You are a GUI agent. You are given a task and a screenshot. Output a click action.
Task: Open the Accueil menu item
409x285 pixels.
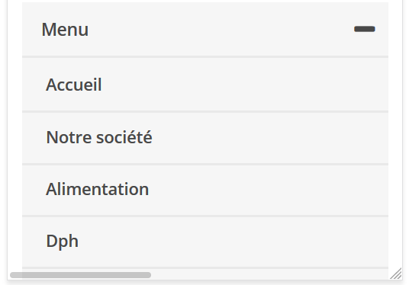point(74,85)
